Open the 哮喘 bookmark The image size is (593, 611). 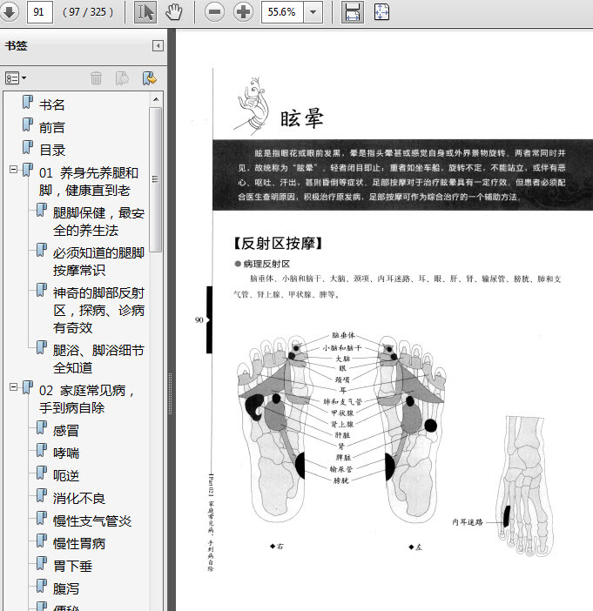tap(66, 453)
